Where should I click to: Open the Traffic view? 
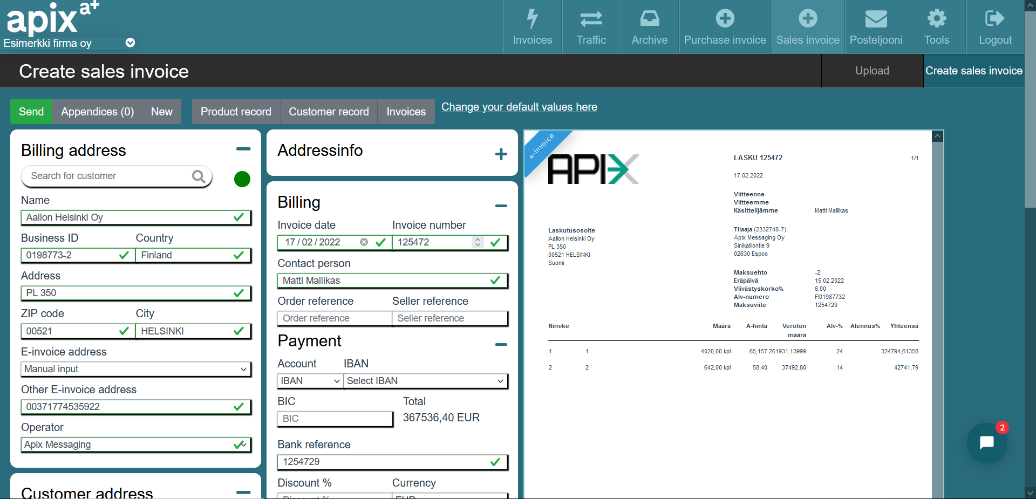pos(591,26)
